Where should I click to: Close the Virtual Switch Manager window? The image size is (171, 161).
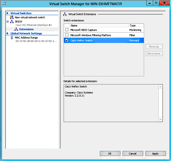(164, 3)
